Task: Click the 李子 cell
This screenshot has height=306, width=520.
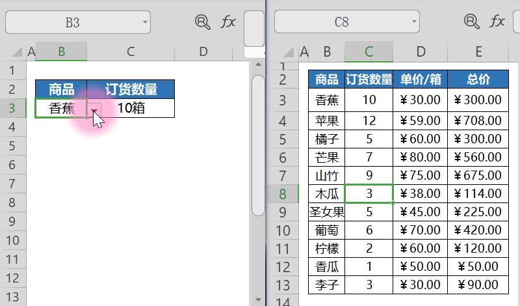Action: [x=327, y=285]
